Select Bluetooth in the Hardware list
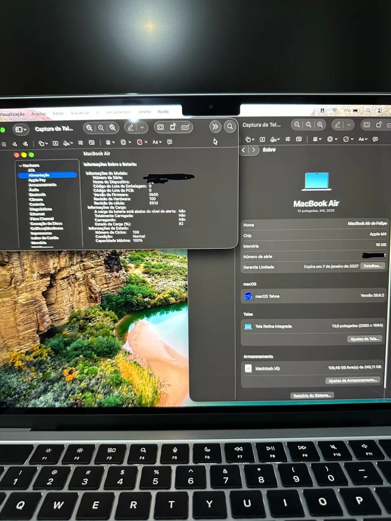 pyautogui.click(x=37, y=195)
